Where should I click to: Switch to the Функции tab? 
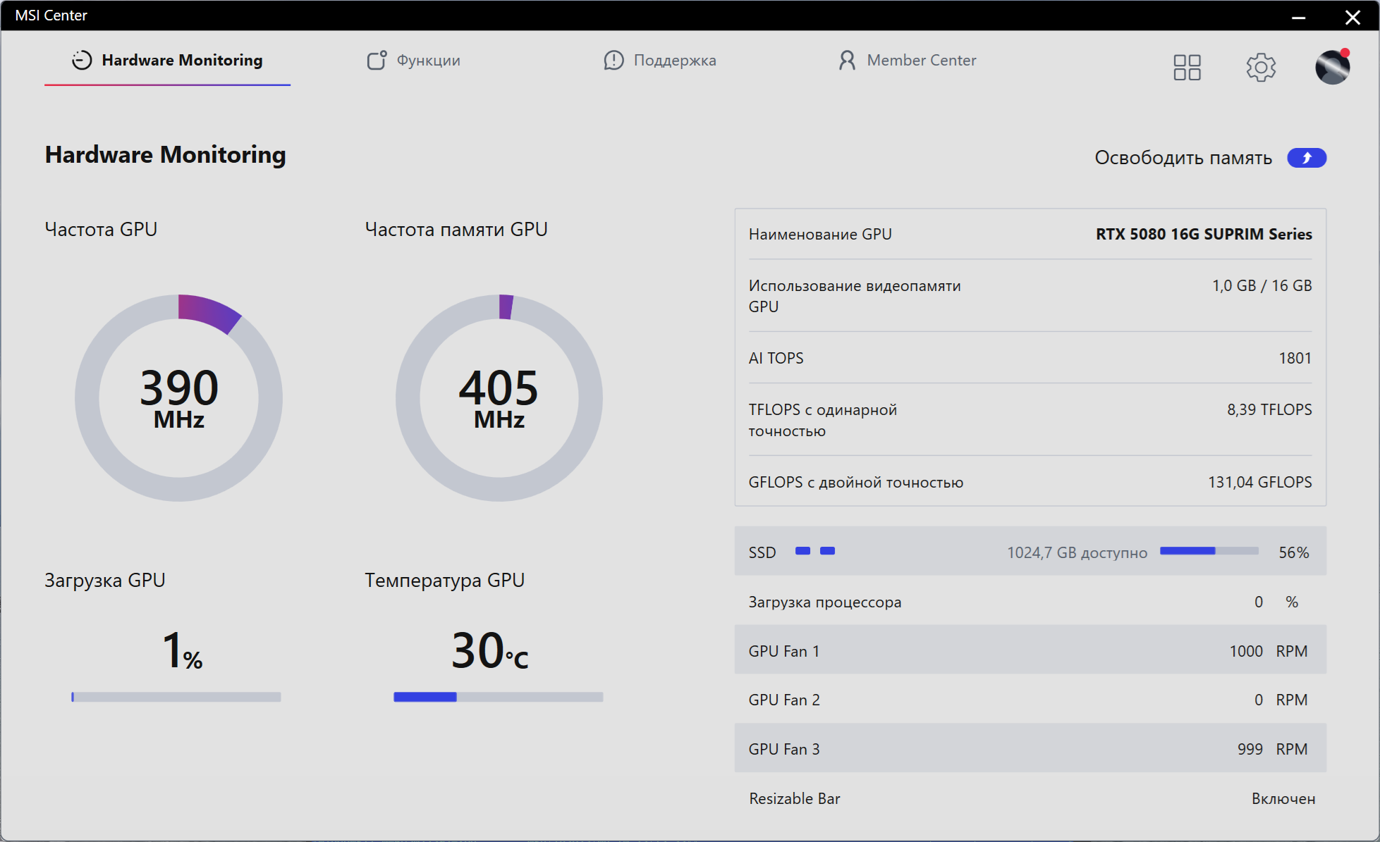point(428,61)
